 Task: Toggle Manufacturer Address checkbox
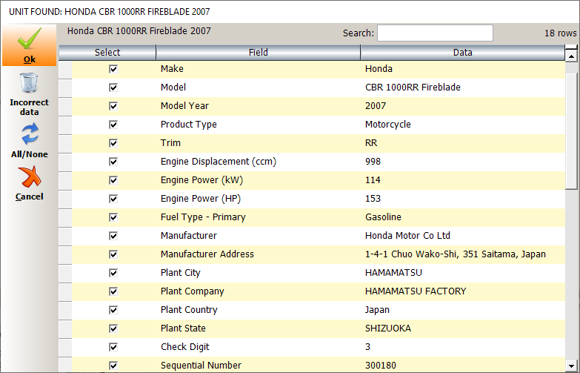pyautogui.click(x=113, y=254)
